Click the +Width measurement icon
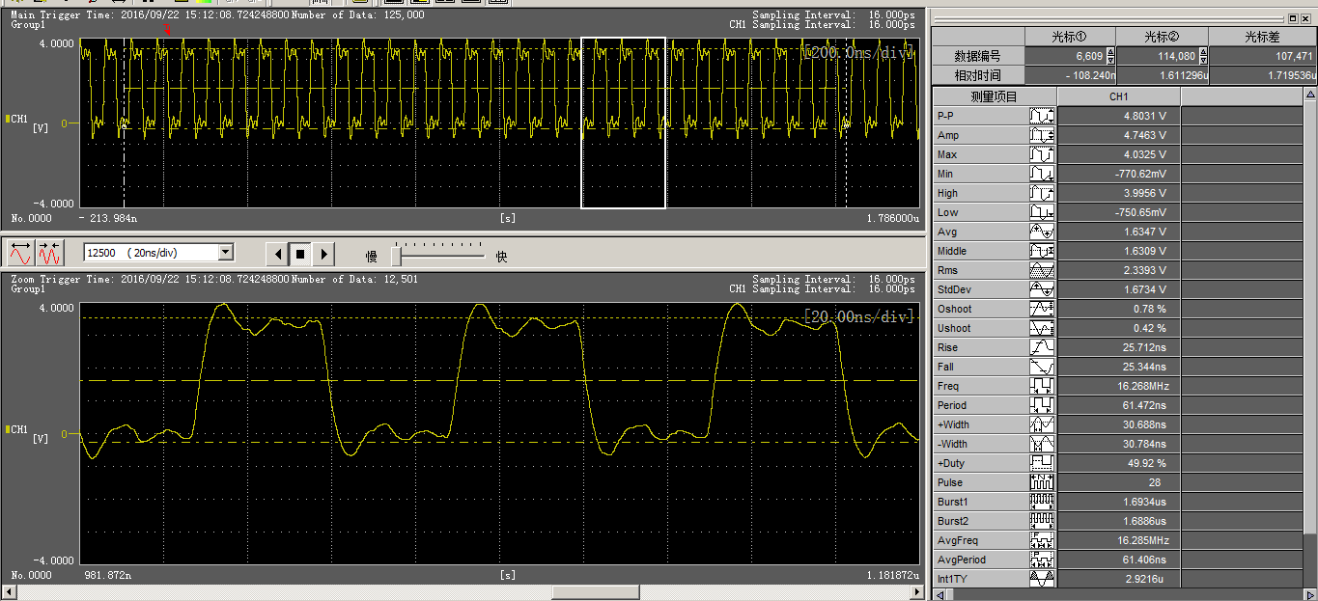 point(1042,424)
